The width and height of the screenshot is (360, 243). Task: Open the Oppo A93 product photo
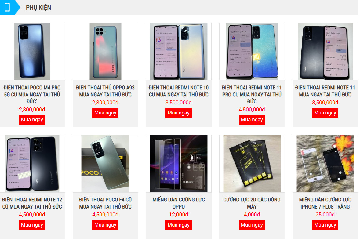coord(105,51)
